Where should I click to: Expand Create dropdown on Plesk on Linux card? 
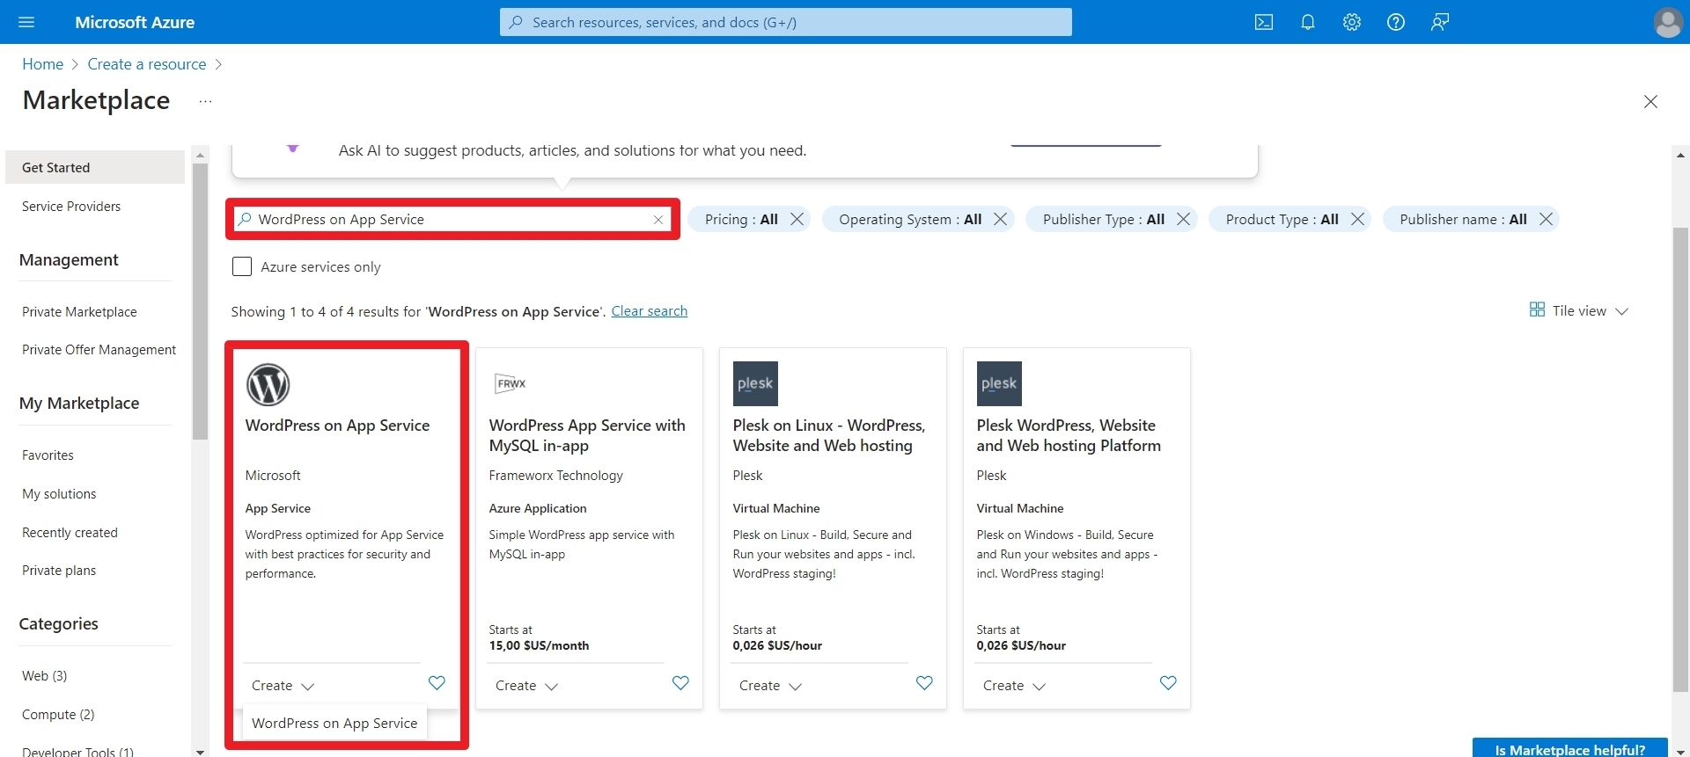point(770,686)
